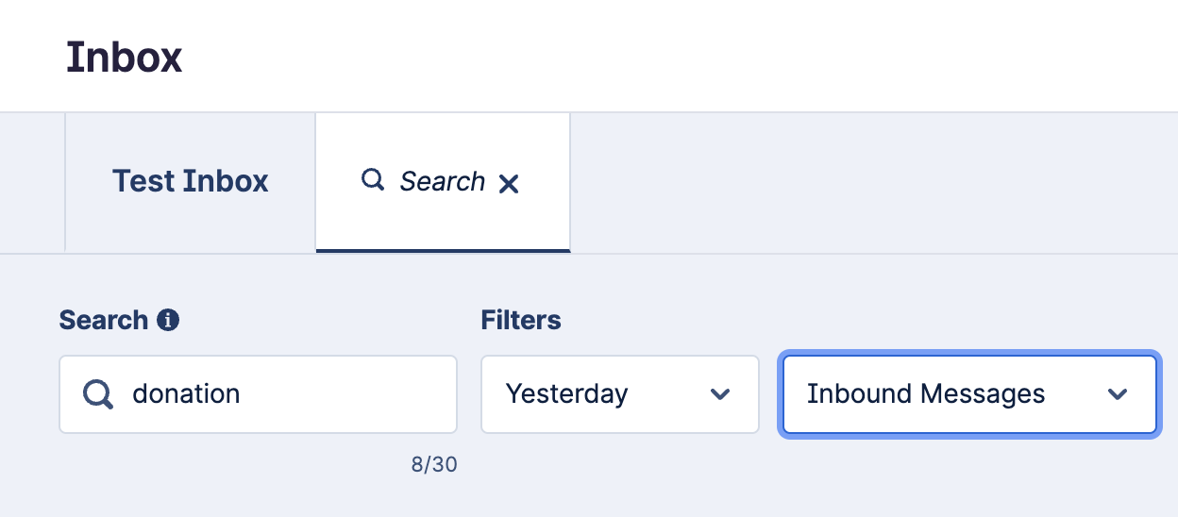Viewport: 1178px width, 517px height.
Task: Click the word "donation" in the search box
Action: (x=186, y=393)
